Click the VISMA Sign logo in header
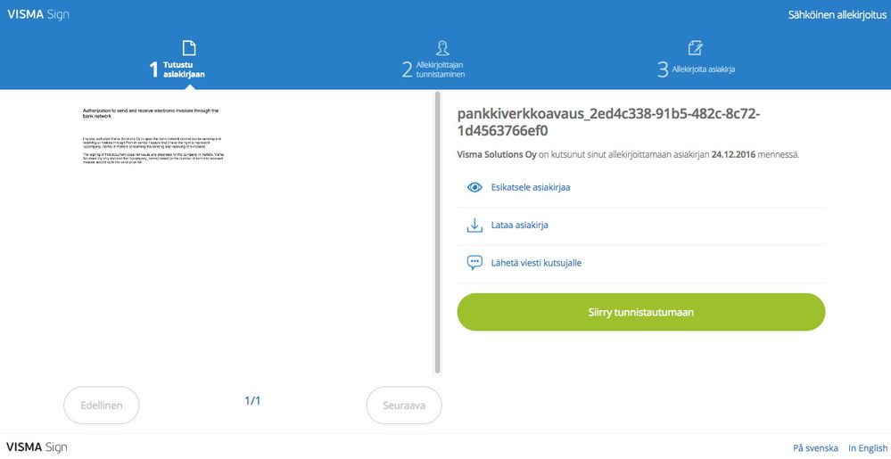The height and width of the screenshot is (459, 891). pos(38,15)
